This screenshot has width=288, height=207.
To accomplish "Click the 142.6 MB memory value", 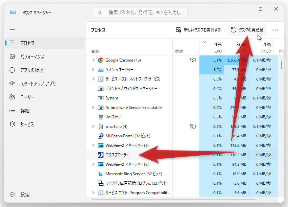I will coord(238,145).
